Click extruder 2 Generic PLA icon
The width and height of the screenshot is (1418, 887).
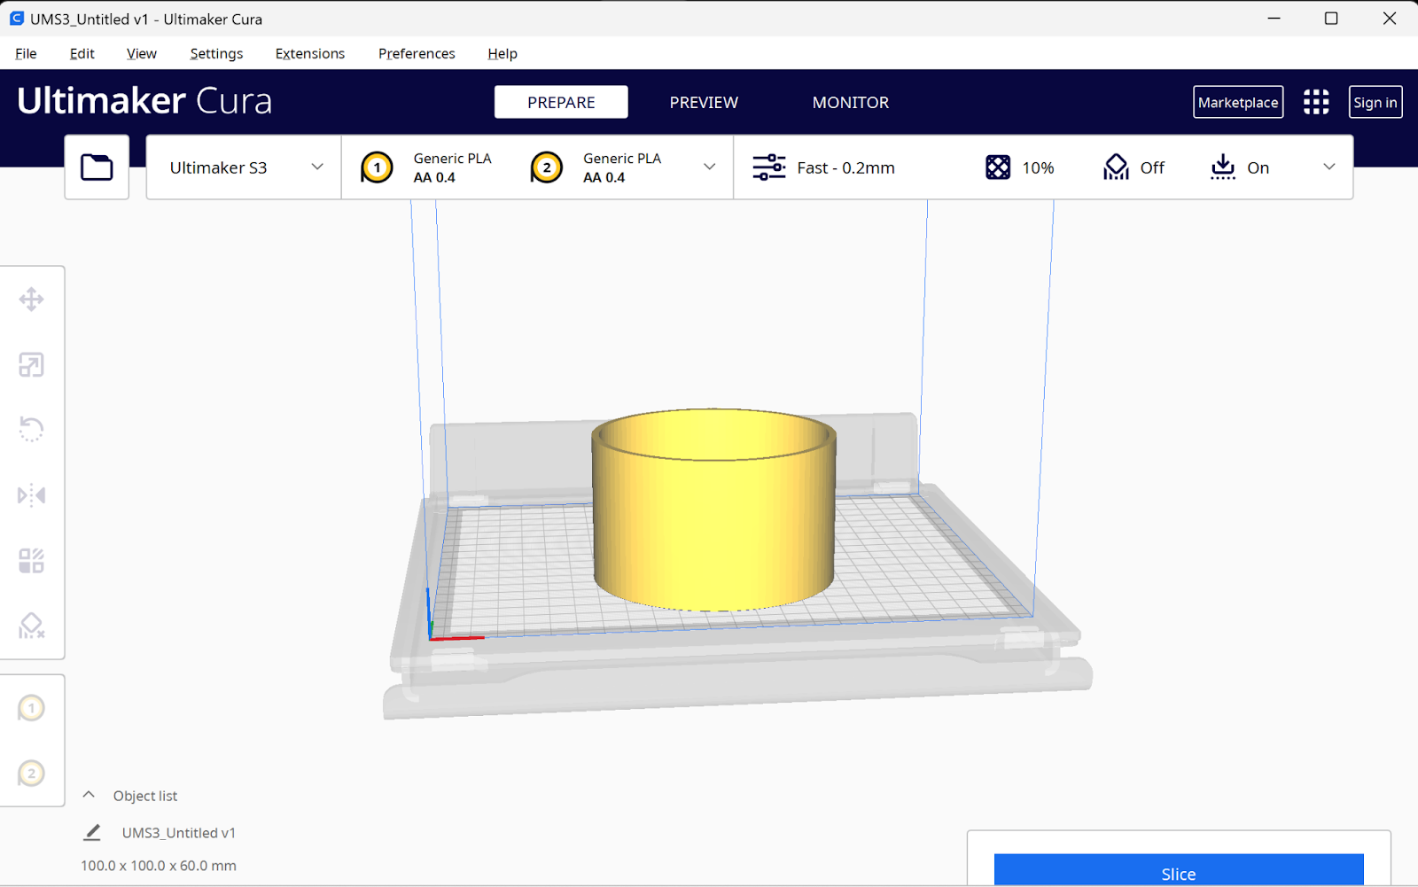click(x=547, y=167)
